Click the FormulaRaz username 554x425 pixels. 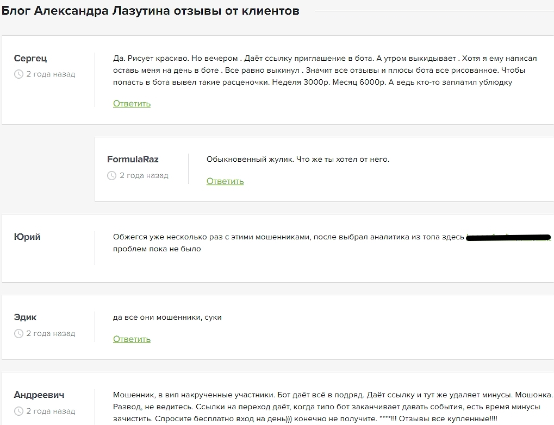[x=133, y=160]
